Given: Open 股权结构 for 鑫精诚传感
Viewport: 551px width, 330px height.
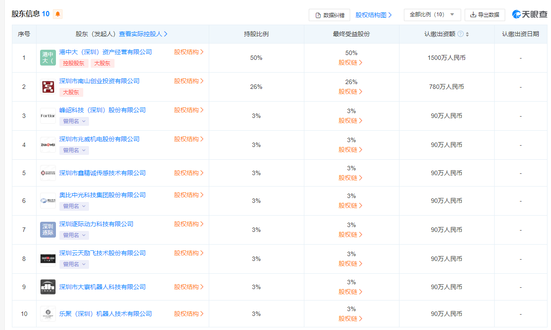Looking at the screenshot, I should 189,173.
